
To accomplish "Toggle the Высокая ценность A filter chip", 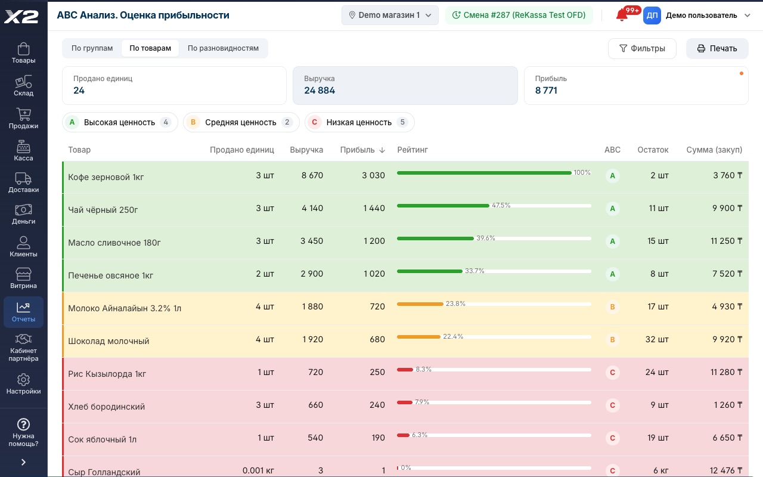I will coord(120,122).
